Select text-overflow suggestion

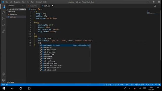tap(65, 54)
